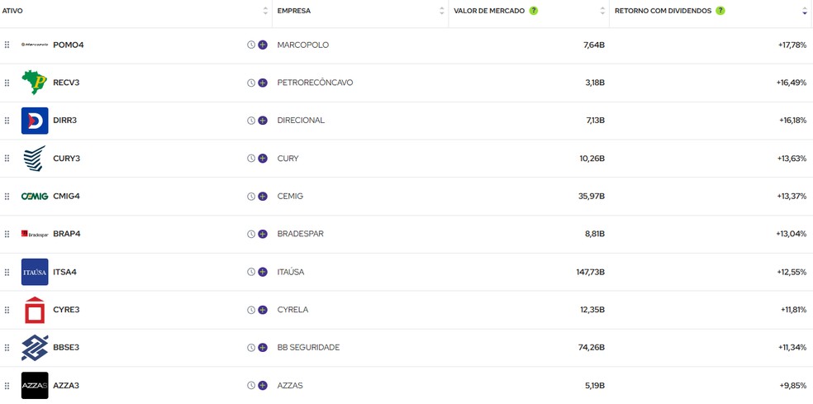
Task: Sort by Valor de Mercado using its arrows
Action: pos(602,11)
